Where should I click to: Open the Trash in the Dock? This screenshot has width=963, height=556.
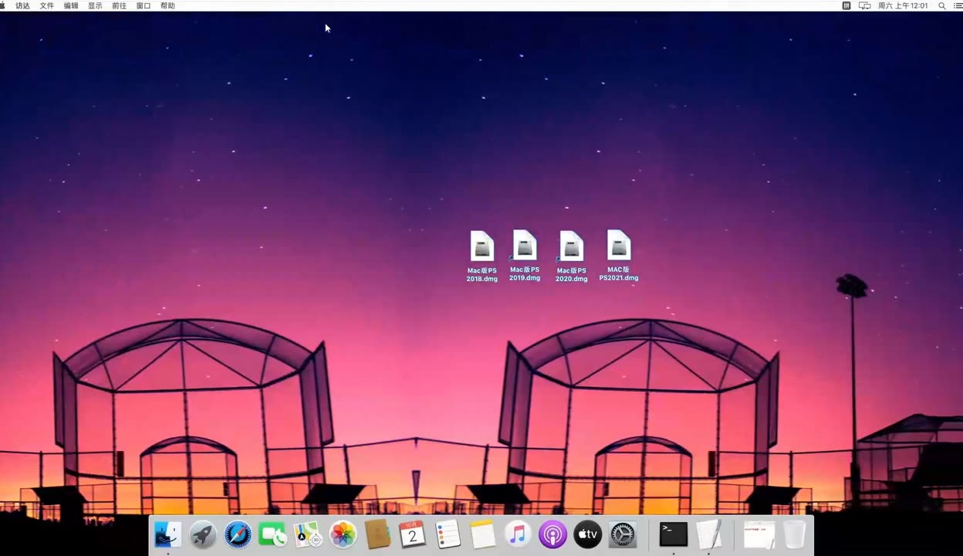pos(794,534)
